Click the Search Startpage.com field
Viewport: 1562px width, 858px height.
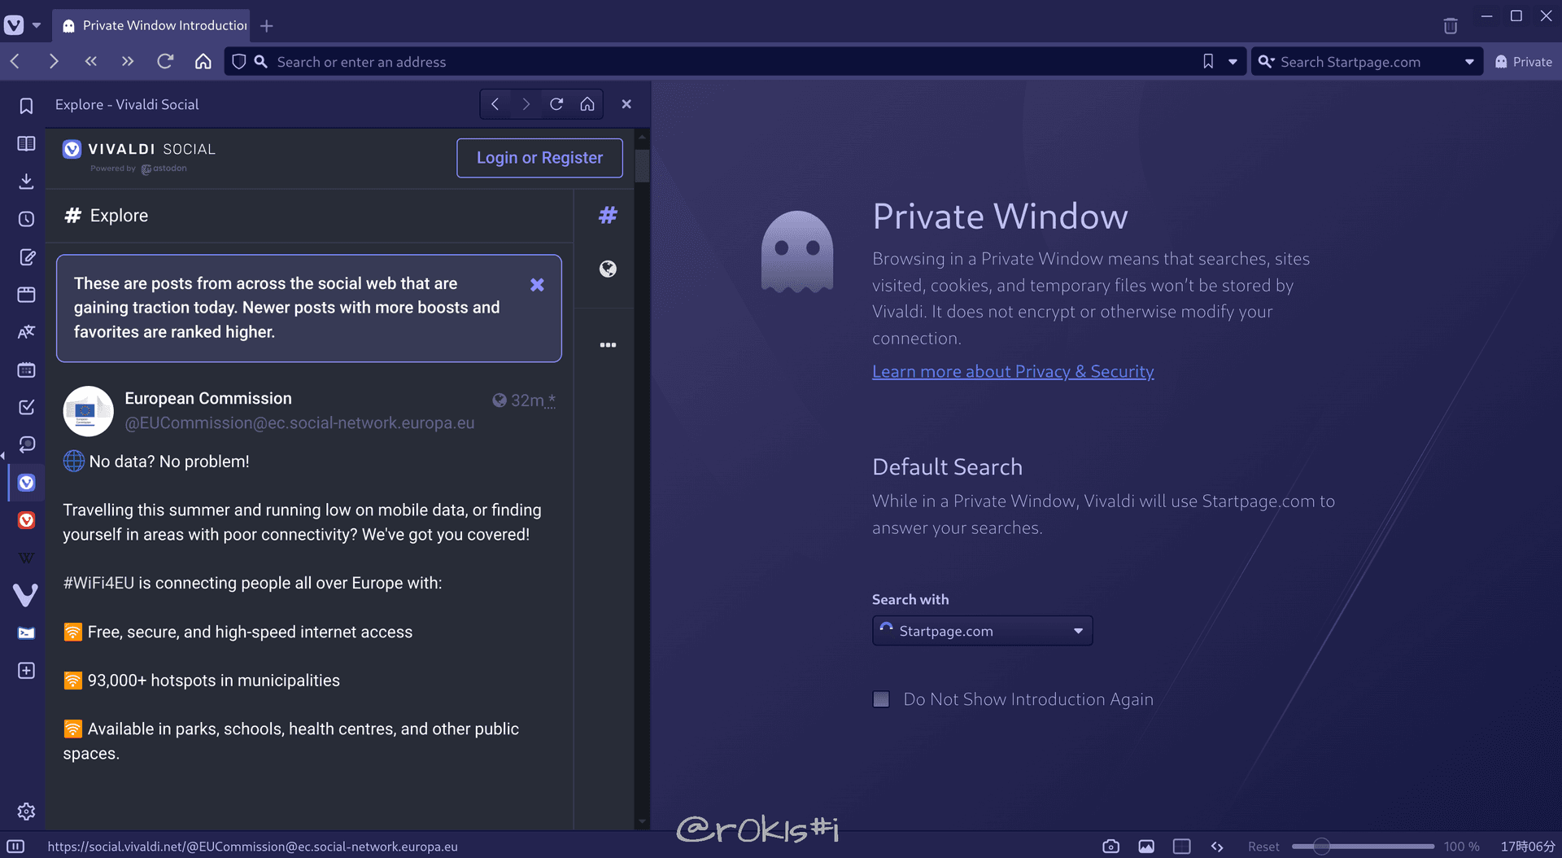click(1367, 62)
